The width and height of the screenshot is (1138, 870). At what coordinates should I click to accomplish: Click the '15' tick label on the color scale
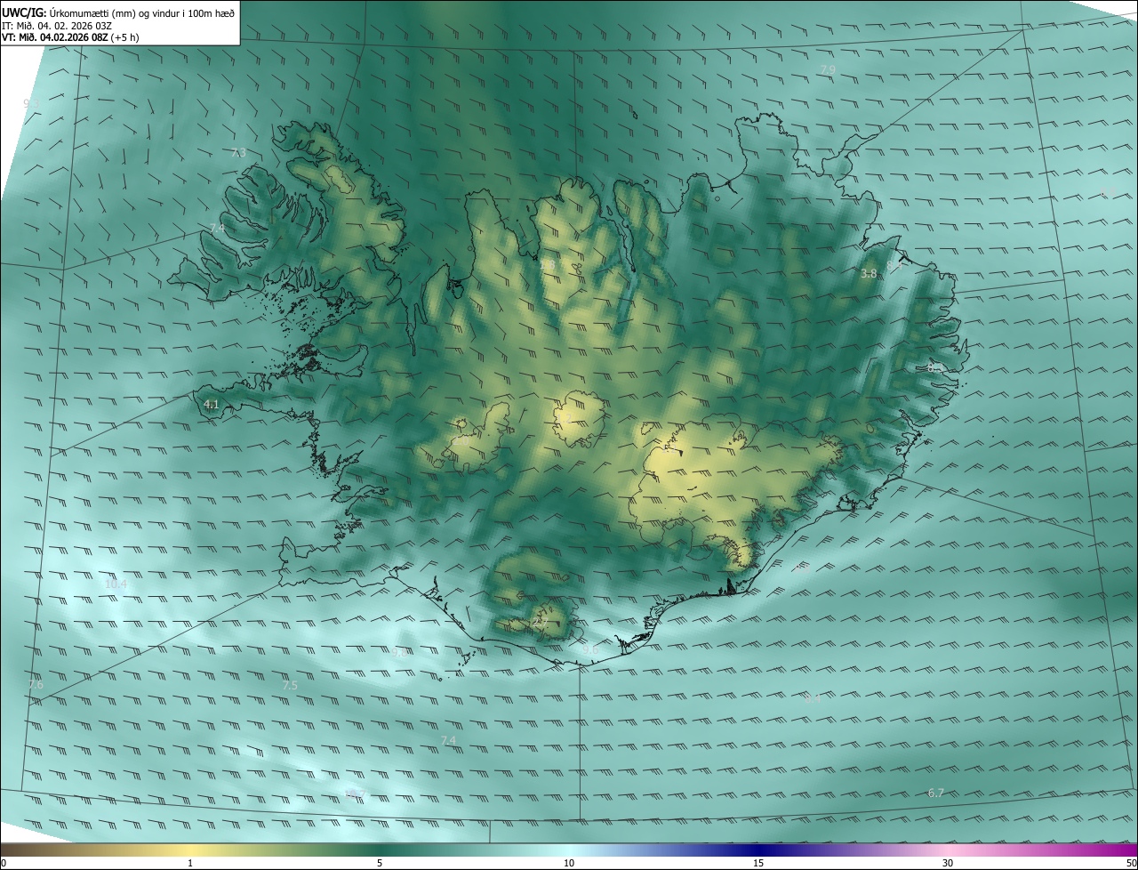click(x=758, y=863)
